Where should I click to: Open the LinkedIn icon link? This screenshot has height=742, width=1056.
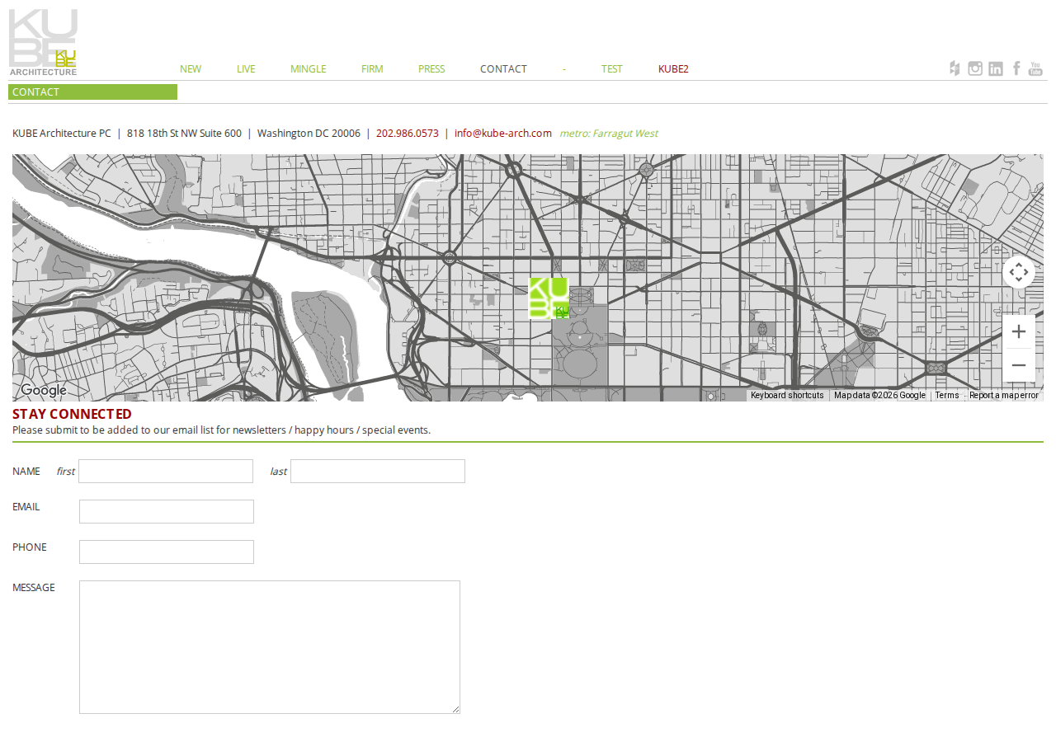pyautogui.click(x=996, y=68)
